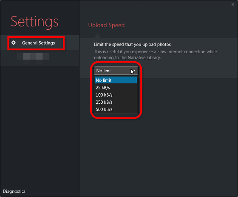Select No limit in the dropdown list
Image resolution: width=238 pixels, height=197 pixels.
click(116, 80)
